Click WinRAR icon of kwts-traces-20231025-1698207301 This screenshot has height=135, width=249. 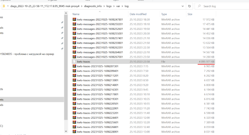tap(74, 66)
